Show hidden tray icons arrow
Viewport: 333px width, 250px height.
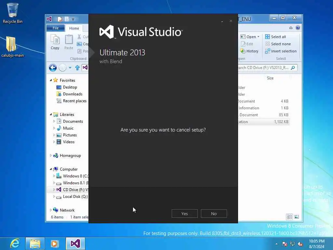pos(276,244)
